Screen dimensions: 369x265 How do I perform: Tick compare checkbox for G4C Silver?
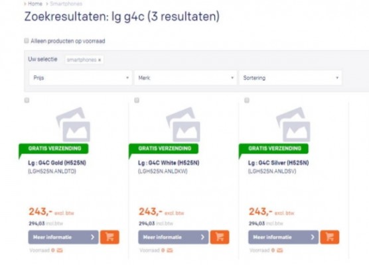[247, 100]
